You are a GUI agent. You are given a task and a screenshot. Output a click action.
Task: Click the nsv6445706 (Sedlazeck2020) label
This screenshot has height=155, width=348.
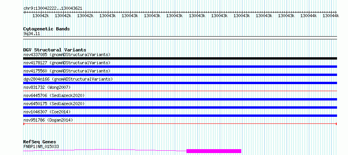pos(54,95)
